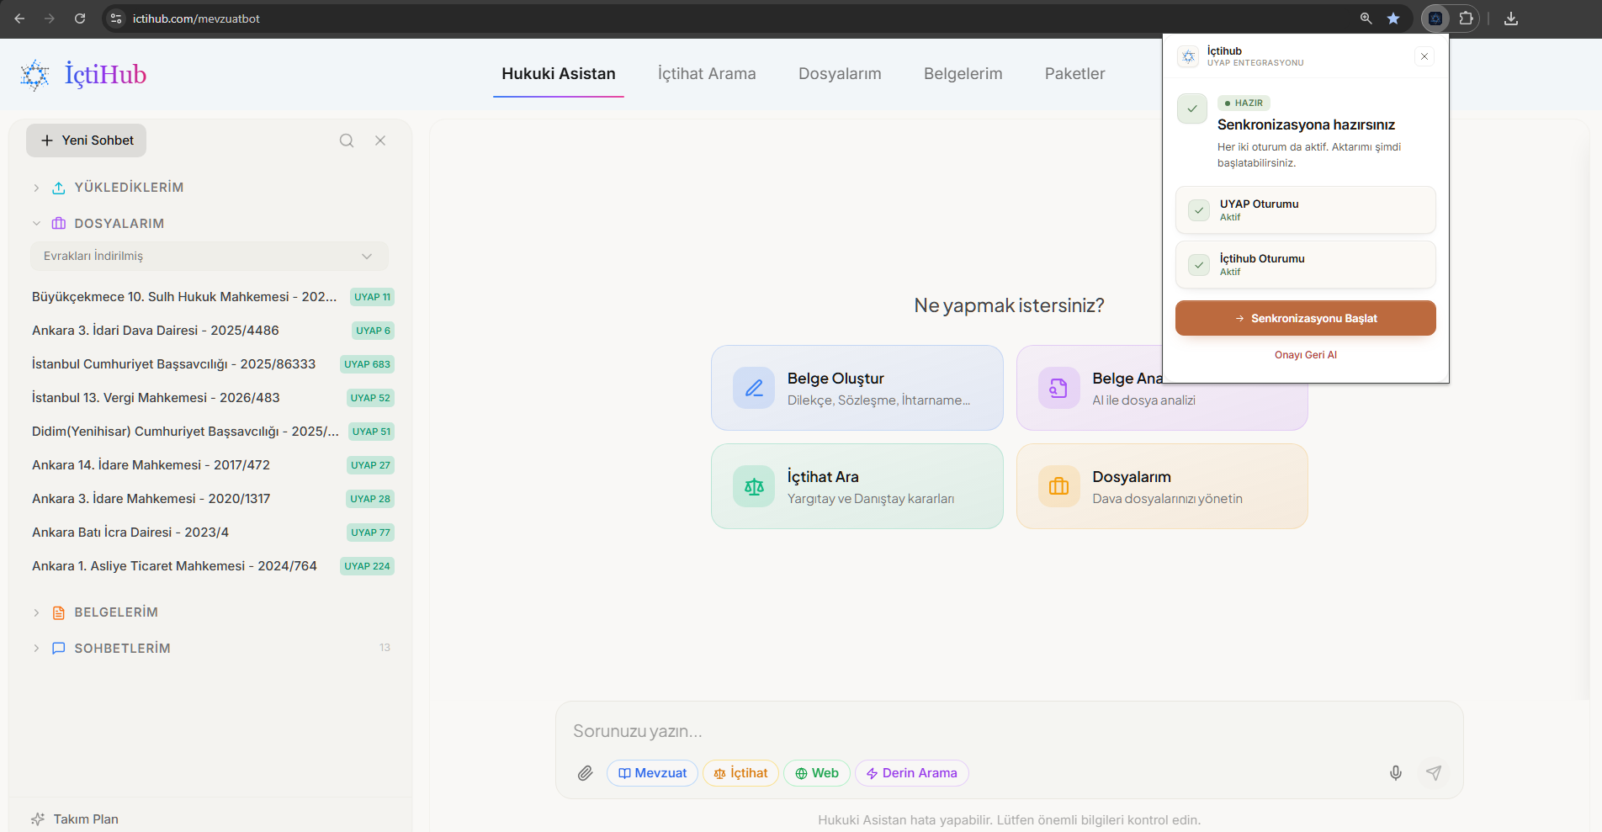Click the Belgelerim document icon in sidebar
Image resolution: width=1602 pixels, height=832 pixels.
coord(59,612)
